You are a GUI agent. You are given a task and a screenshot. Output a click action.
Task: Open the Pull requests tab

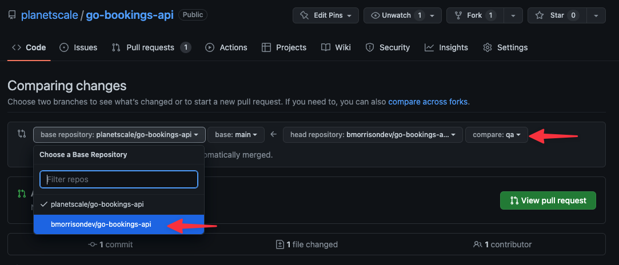tap(151, 48)
